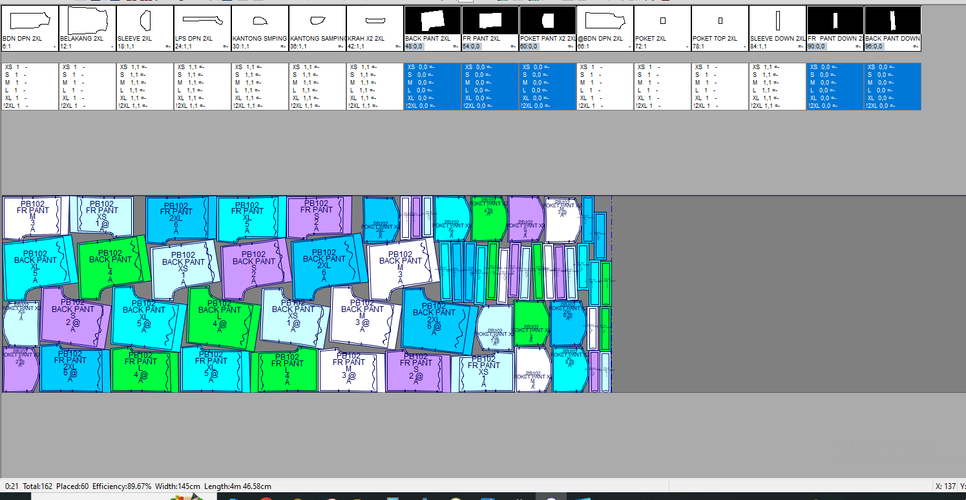The image size is (966, 500).
Task: Select the size list below KRAH X2 2XL
Action: tap(375, 86)
